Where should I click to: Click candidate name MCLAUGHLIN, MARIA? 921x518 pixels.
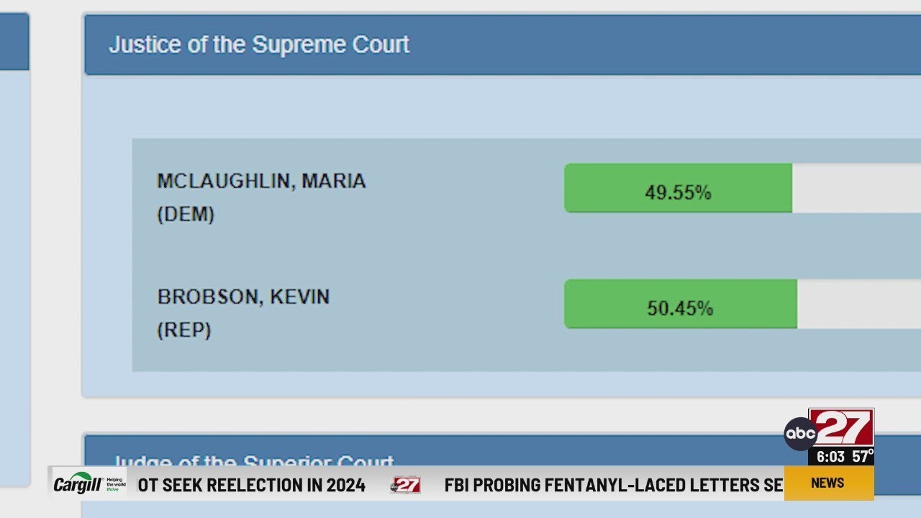pyautogui.click(x=261, y=181)
